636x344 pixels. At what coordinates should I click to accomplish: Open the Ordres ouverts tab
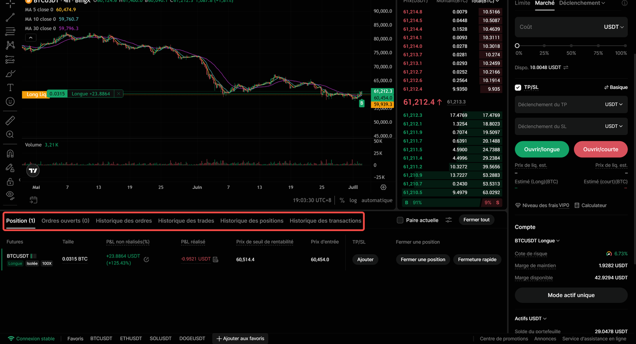(66, 221)
